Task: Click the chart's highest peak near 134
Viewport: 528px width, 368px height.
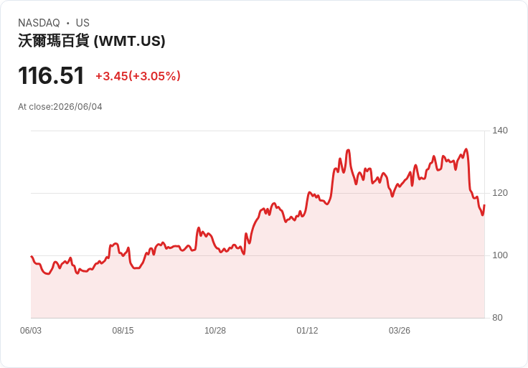Action: tap(466, 149)
